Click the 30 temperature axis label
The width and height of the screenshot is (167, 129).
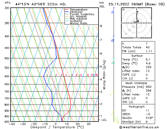click(x=89, y=124)
